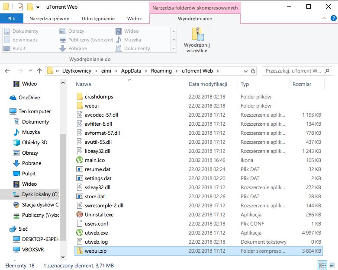The height and width of the screenshot is (270, 338).
Task: Click Roaming in the address breadcrumb
Action: 161,71
